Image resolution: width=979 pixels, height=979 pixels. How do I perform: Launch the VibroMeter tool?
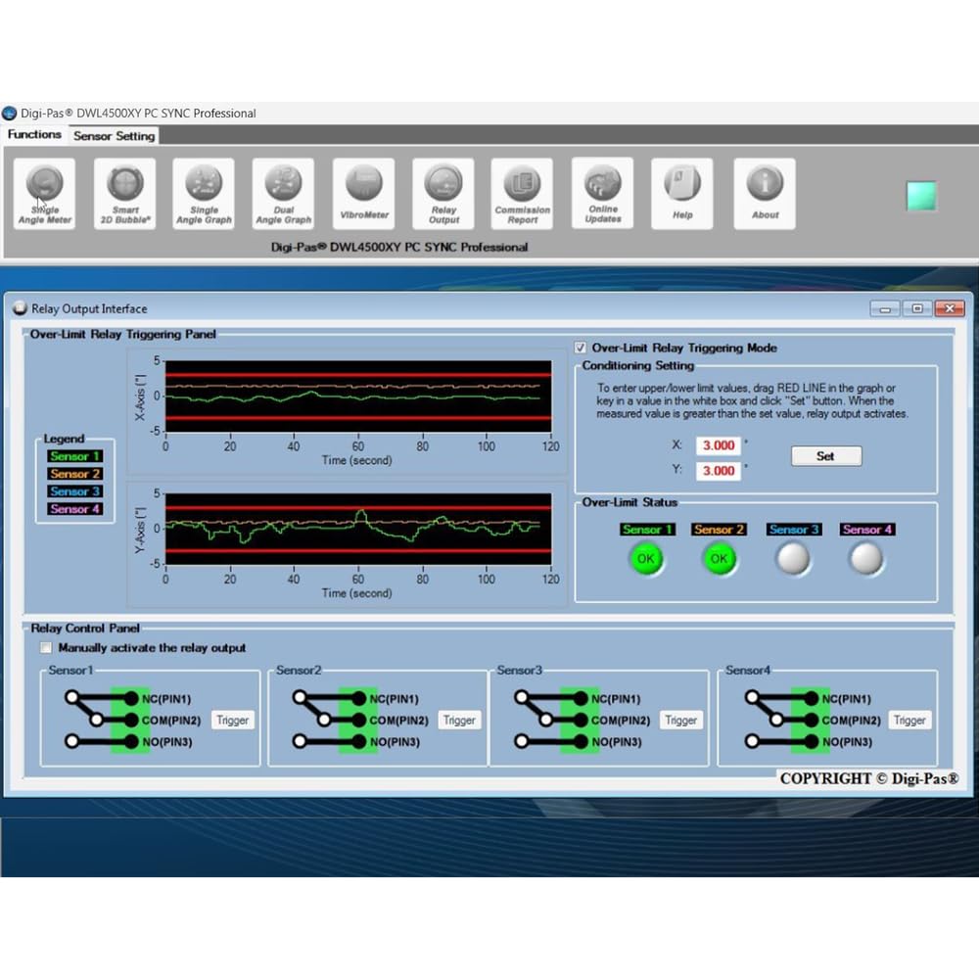click(364, 194)
